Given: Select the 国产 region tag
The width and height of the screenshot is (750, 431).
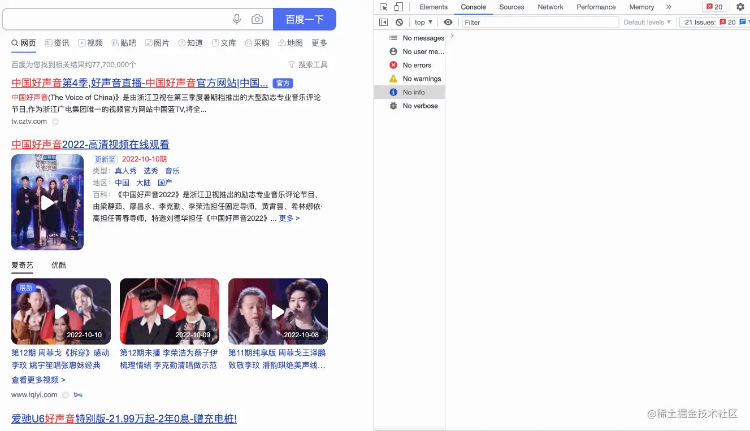Looking at the screenshot, I should 164,183.
